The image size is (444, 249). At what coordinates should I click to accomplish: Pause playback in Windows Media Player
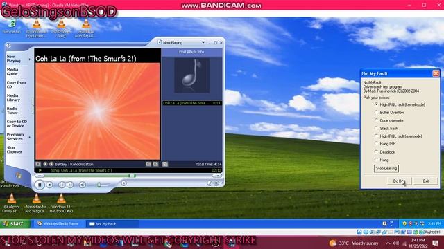click(x=40, y=185)
